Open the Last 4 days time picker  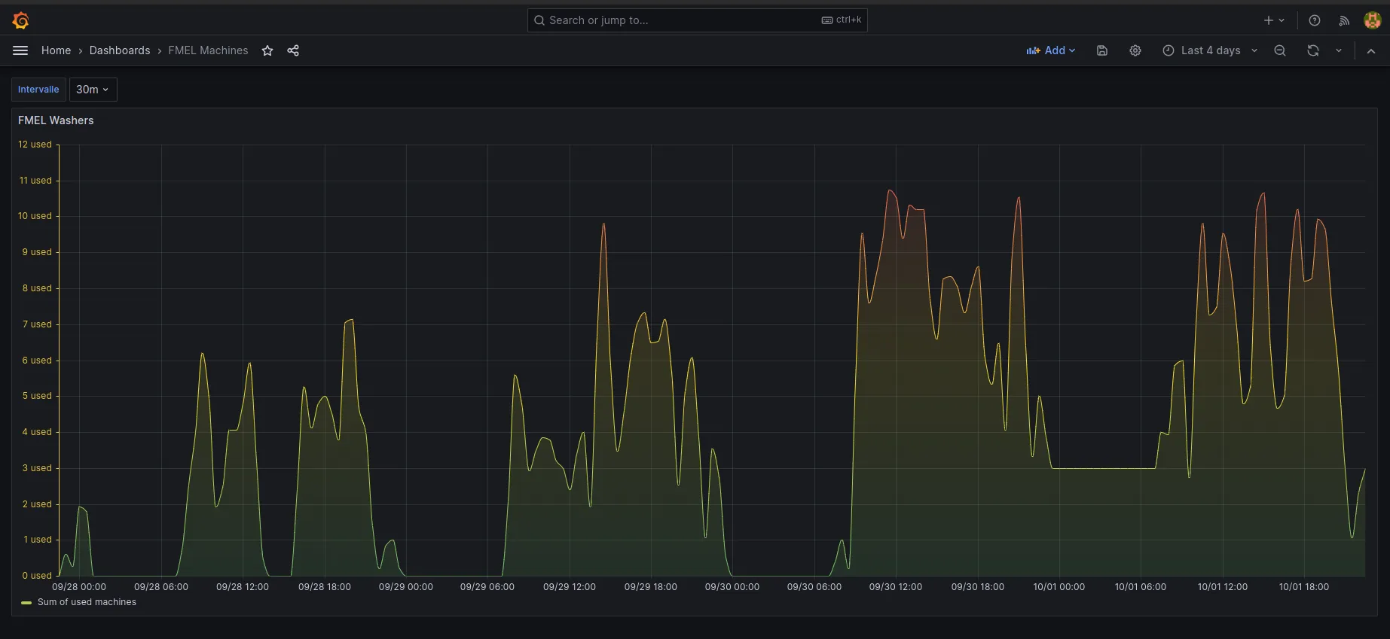click(x=1210, y=50)
